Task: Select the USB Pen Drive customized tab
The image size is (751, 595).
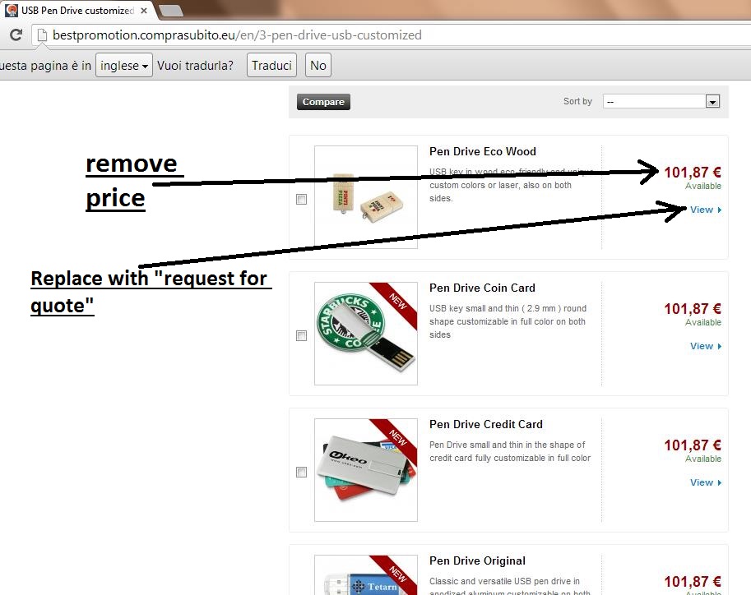Action: (78, 11)
